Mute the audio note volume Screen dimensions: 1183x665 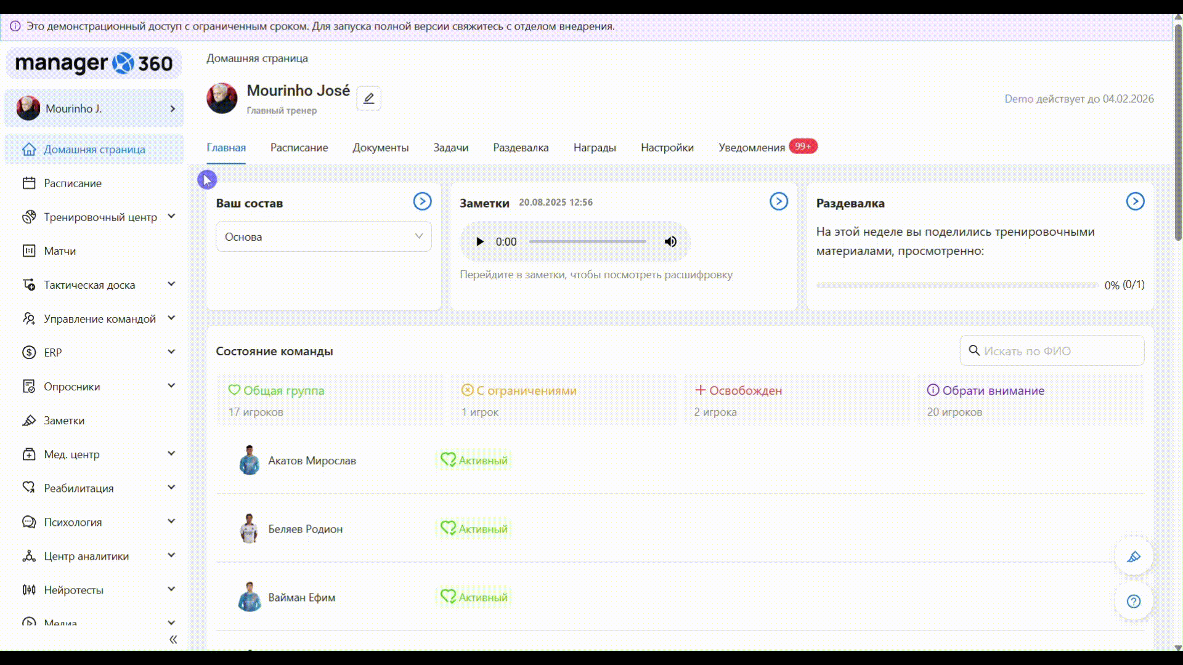[x=670, y=242]
